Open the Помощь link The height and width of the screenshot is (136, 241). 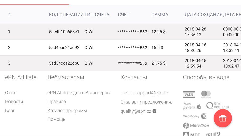click(56, 119)
